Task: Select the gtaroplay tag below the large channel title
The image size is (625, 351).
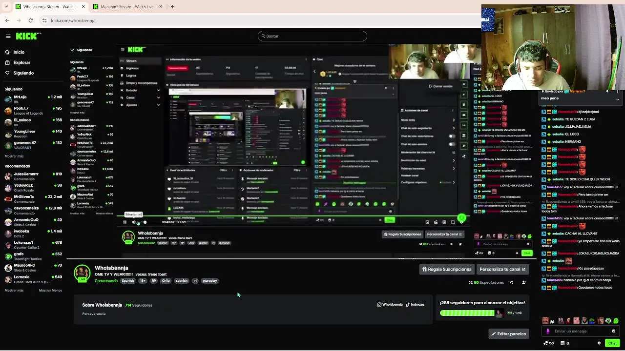Action: point(209,281)
